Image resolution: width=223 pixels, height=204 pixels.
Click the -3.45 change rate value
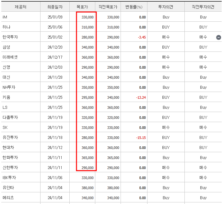point(142,37)
